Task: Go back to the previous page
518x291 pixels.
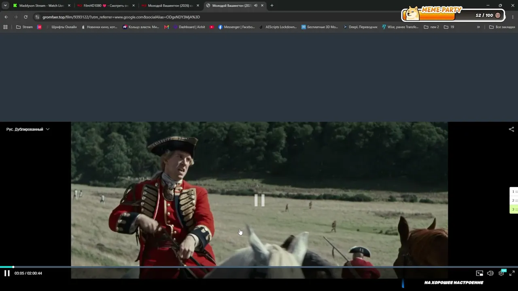Action: click(6, 17)
